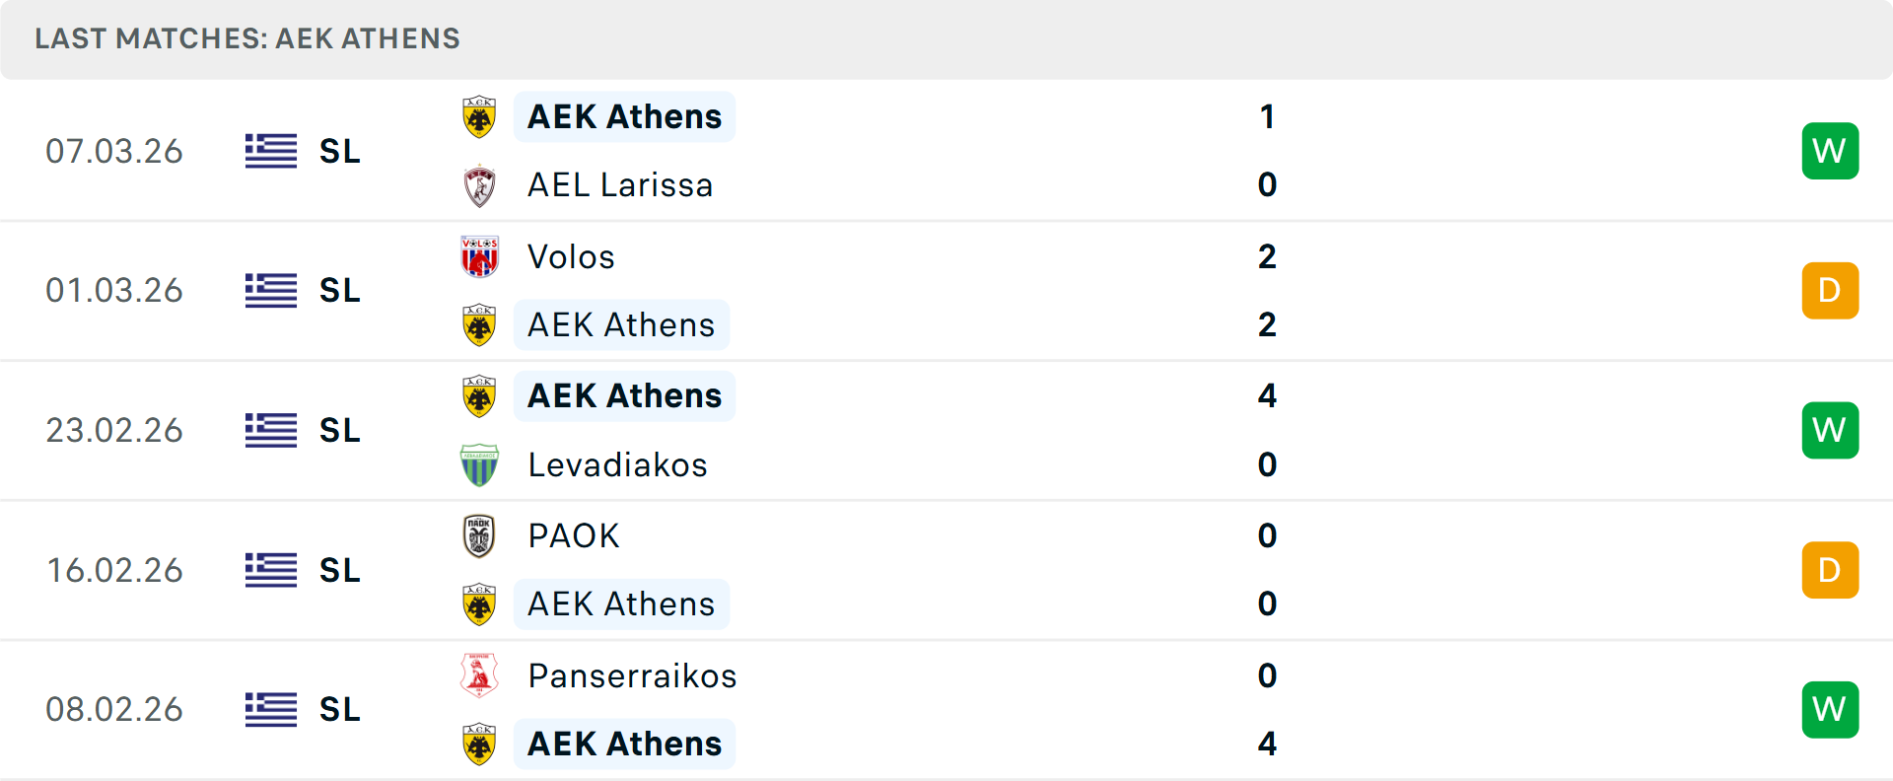Toggle the W result badge for AEK vs Larissa

click(1830, 151)
